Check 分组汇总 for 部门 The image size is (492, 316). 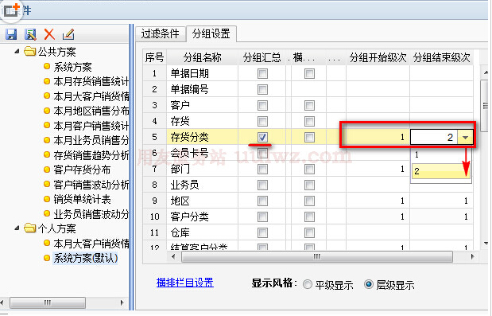262,169
